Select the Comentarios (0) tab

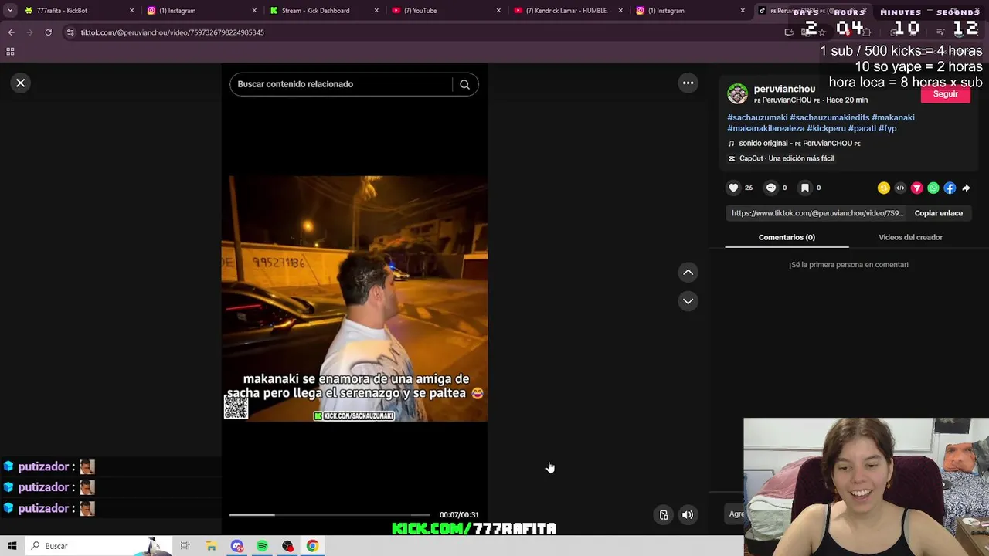[787, 237]
